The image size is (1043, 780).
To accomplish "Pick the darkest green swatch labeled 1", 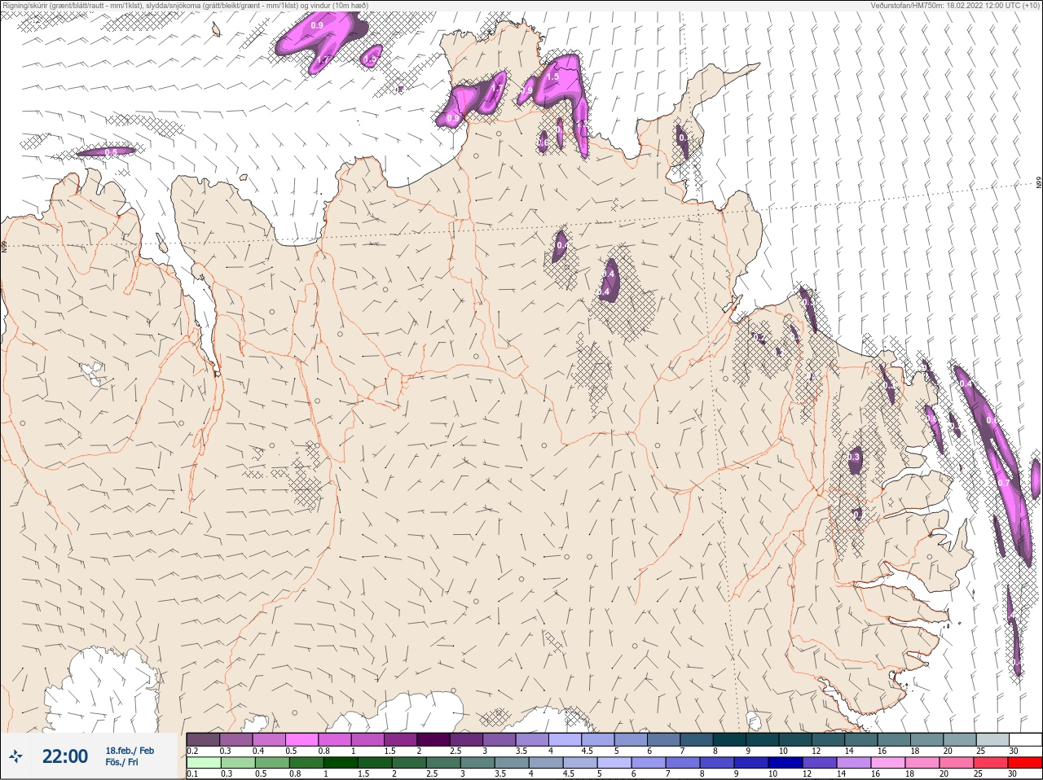I will click(339, 763).
